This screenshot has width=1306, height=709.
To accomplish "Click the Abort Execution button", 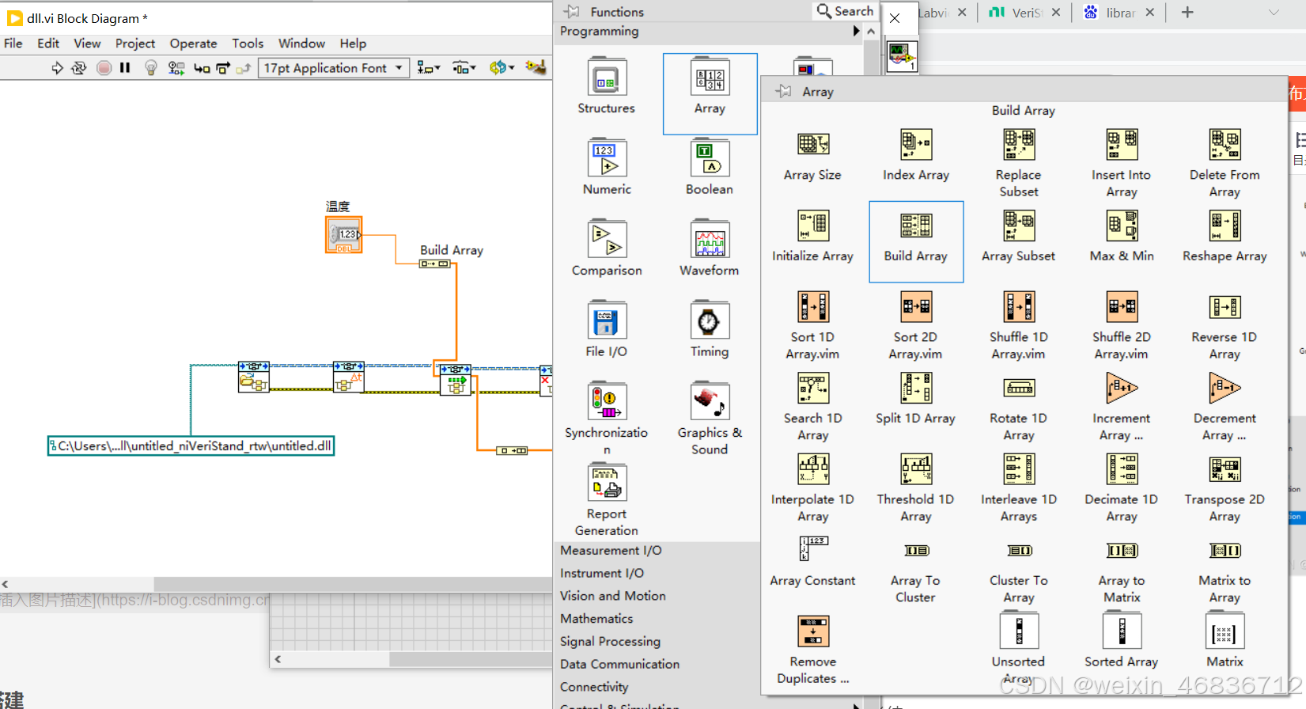I will (x=104, y=68).
